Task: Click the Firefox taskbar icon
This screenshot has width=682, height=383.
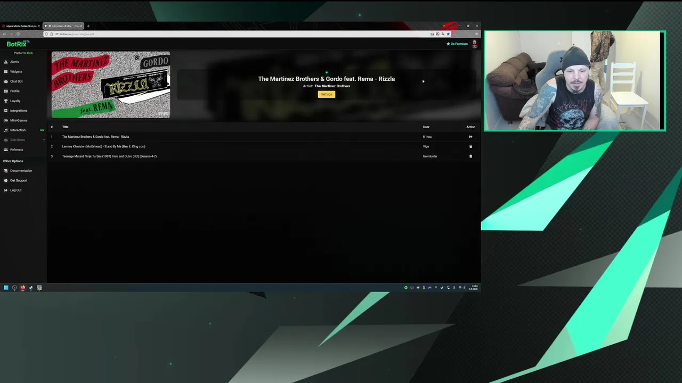Action: click(x=22, y=288)
